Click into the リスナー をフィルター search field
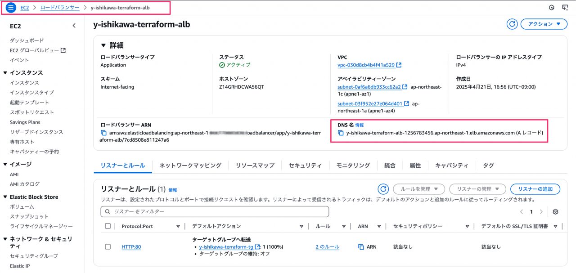576x273 pixels. coord(215,211)
